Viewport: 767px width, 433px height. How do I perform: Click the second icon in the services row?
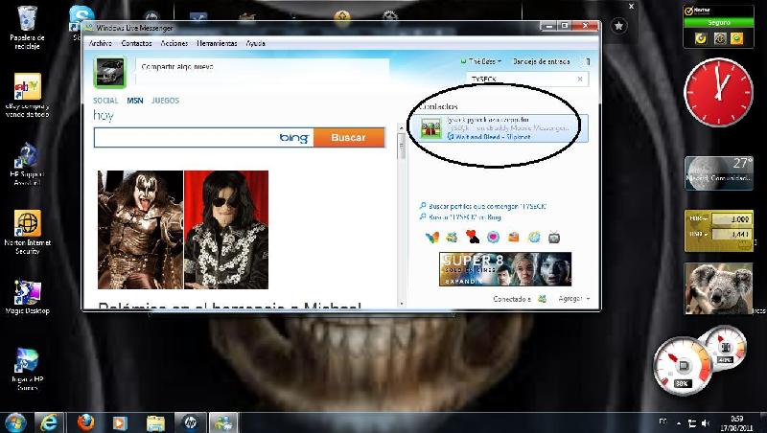pyautogui.click(x=452, y=238)
